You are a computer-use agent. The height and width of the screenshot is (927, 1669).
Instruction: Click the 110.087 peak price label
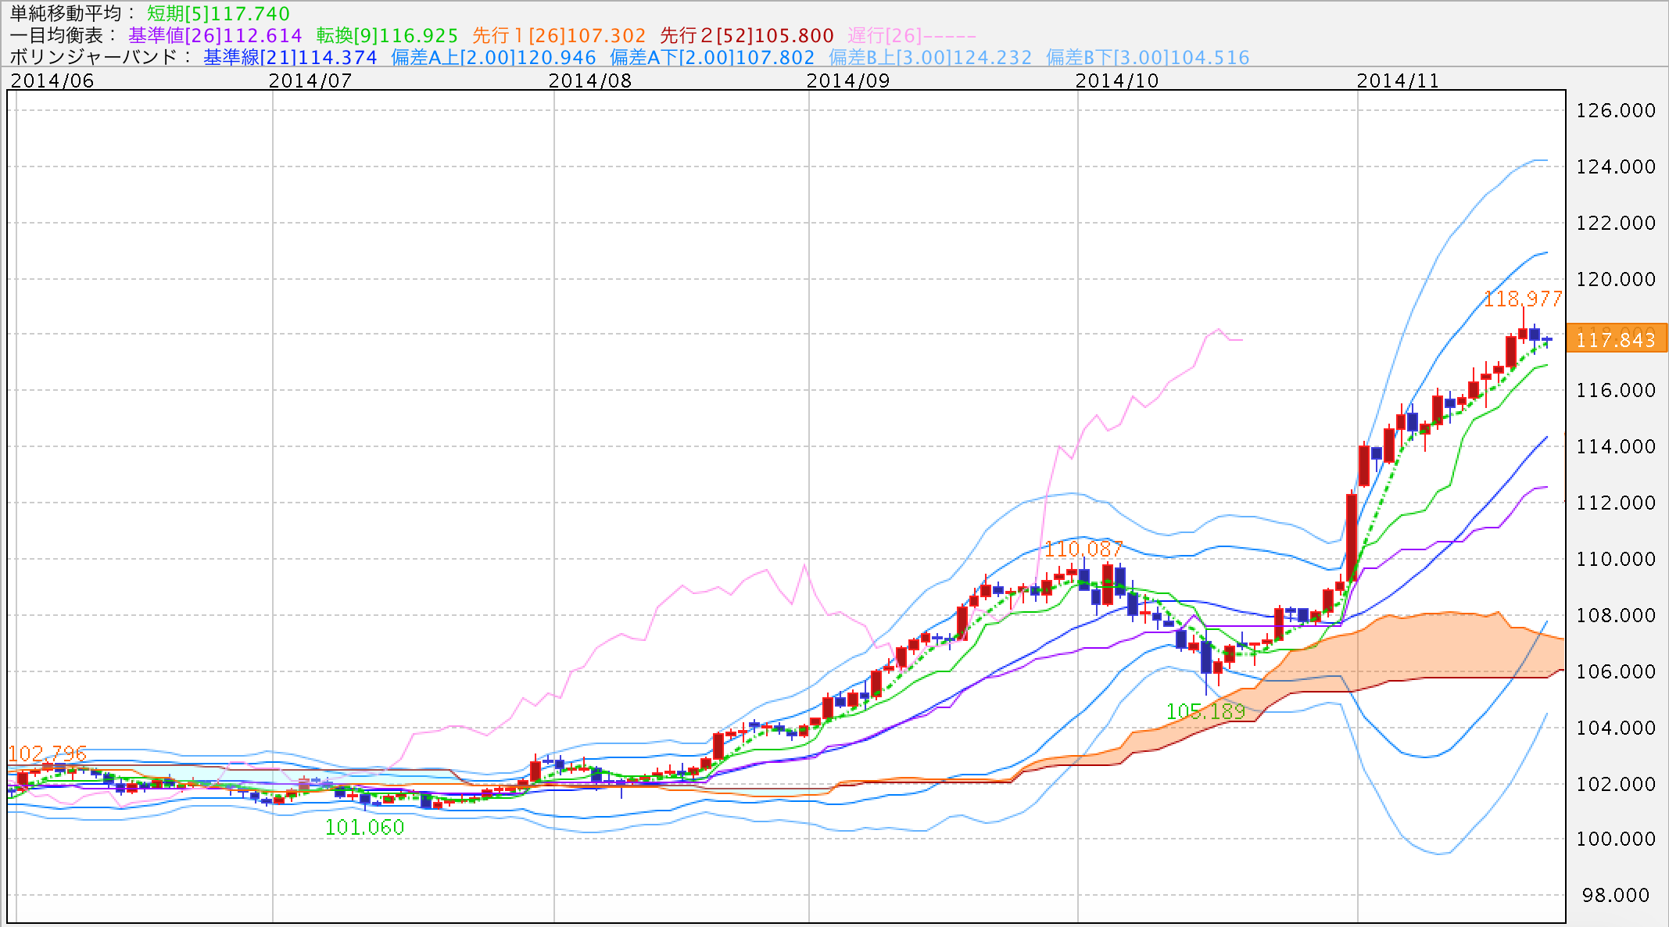(x=1083, y=549)
